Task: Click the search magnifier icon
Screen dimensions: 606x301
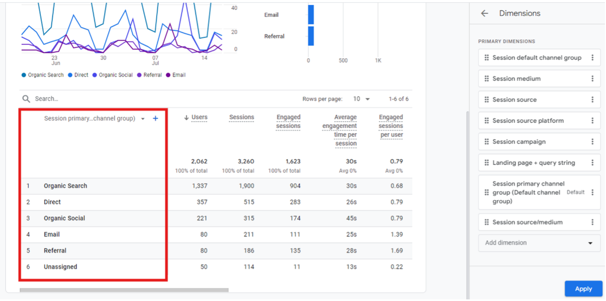Action: click(x=26, y=99)
